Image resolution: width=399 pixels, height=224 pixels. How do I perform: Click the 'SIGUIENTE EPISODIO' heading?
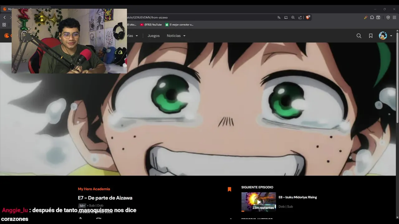point(257,187)
